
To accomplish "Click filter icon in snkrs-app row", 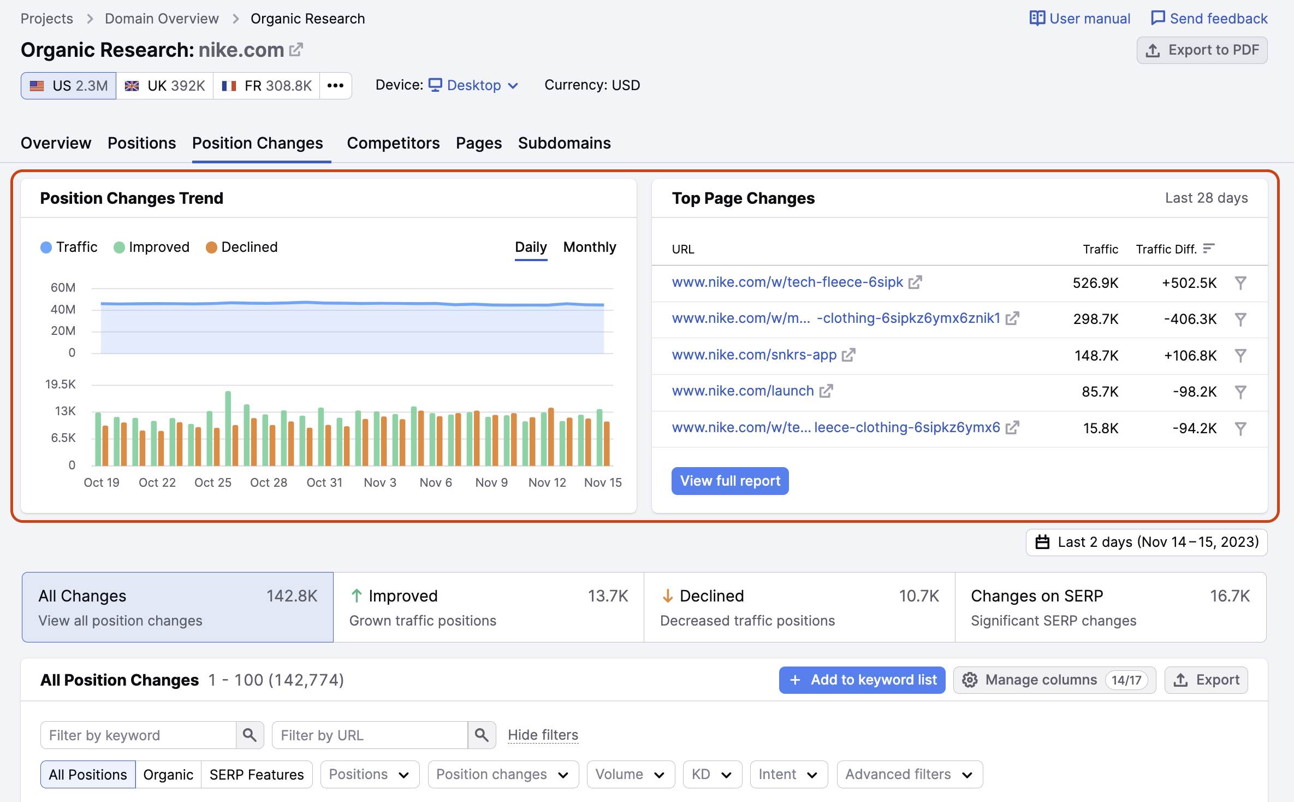I will point(1240,356).
